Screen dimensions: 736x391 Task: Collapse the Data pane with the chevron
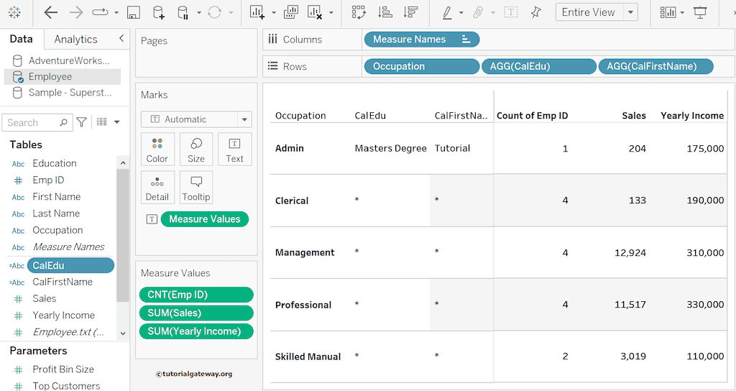coord(121,39)
